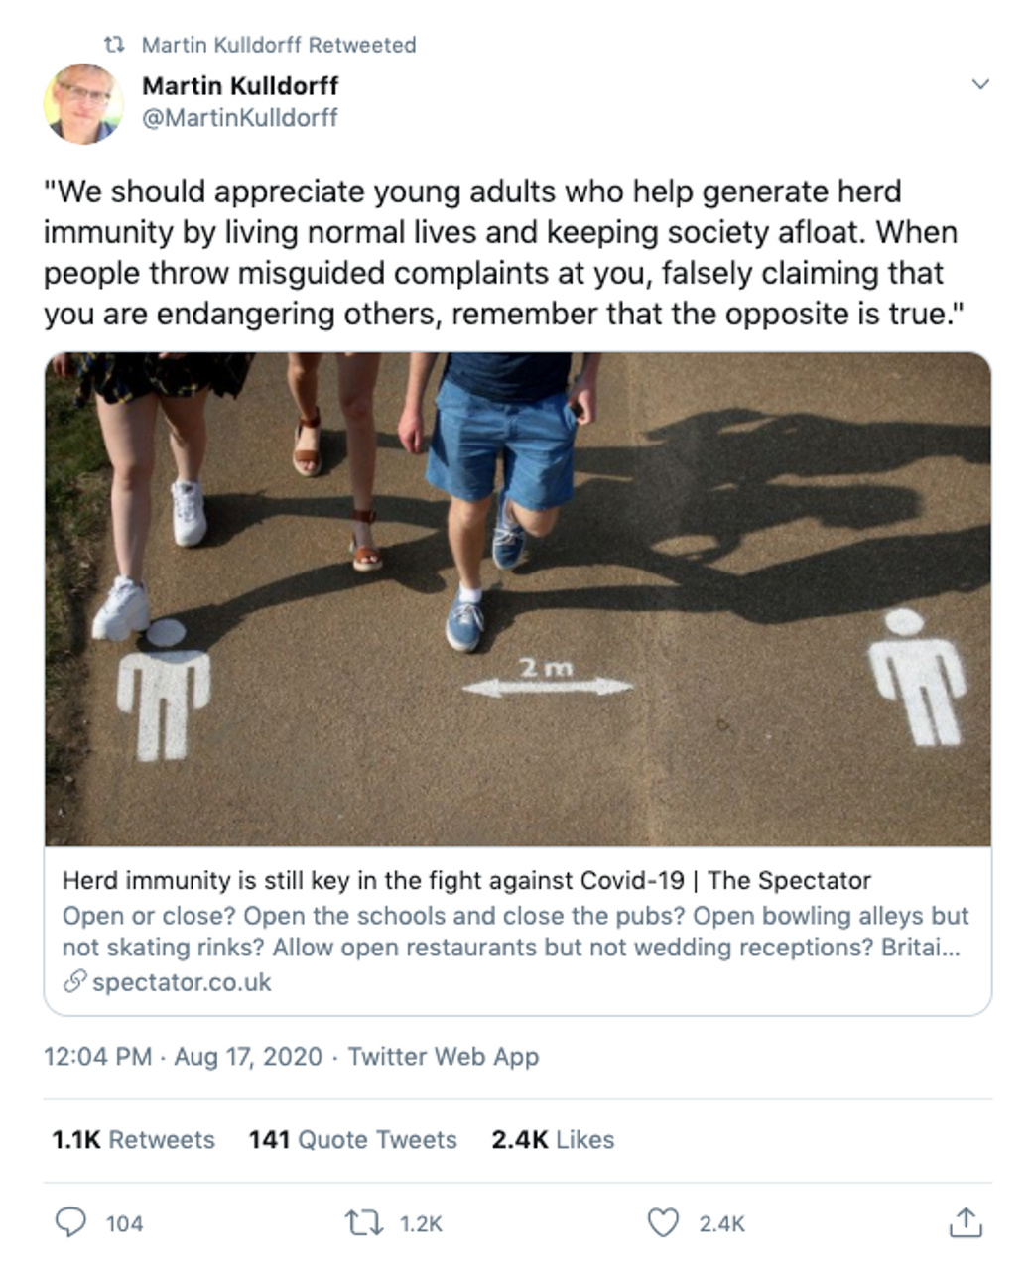Click the chain link icon beside spectator.co.uk
1031x1270 pixels.
[74, 982]
